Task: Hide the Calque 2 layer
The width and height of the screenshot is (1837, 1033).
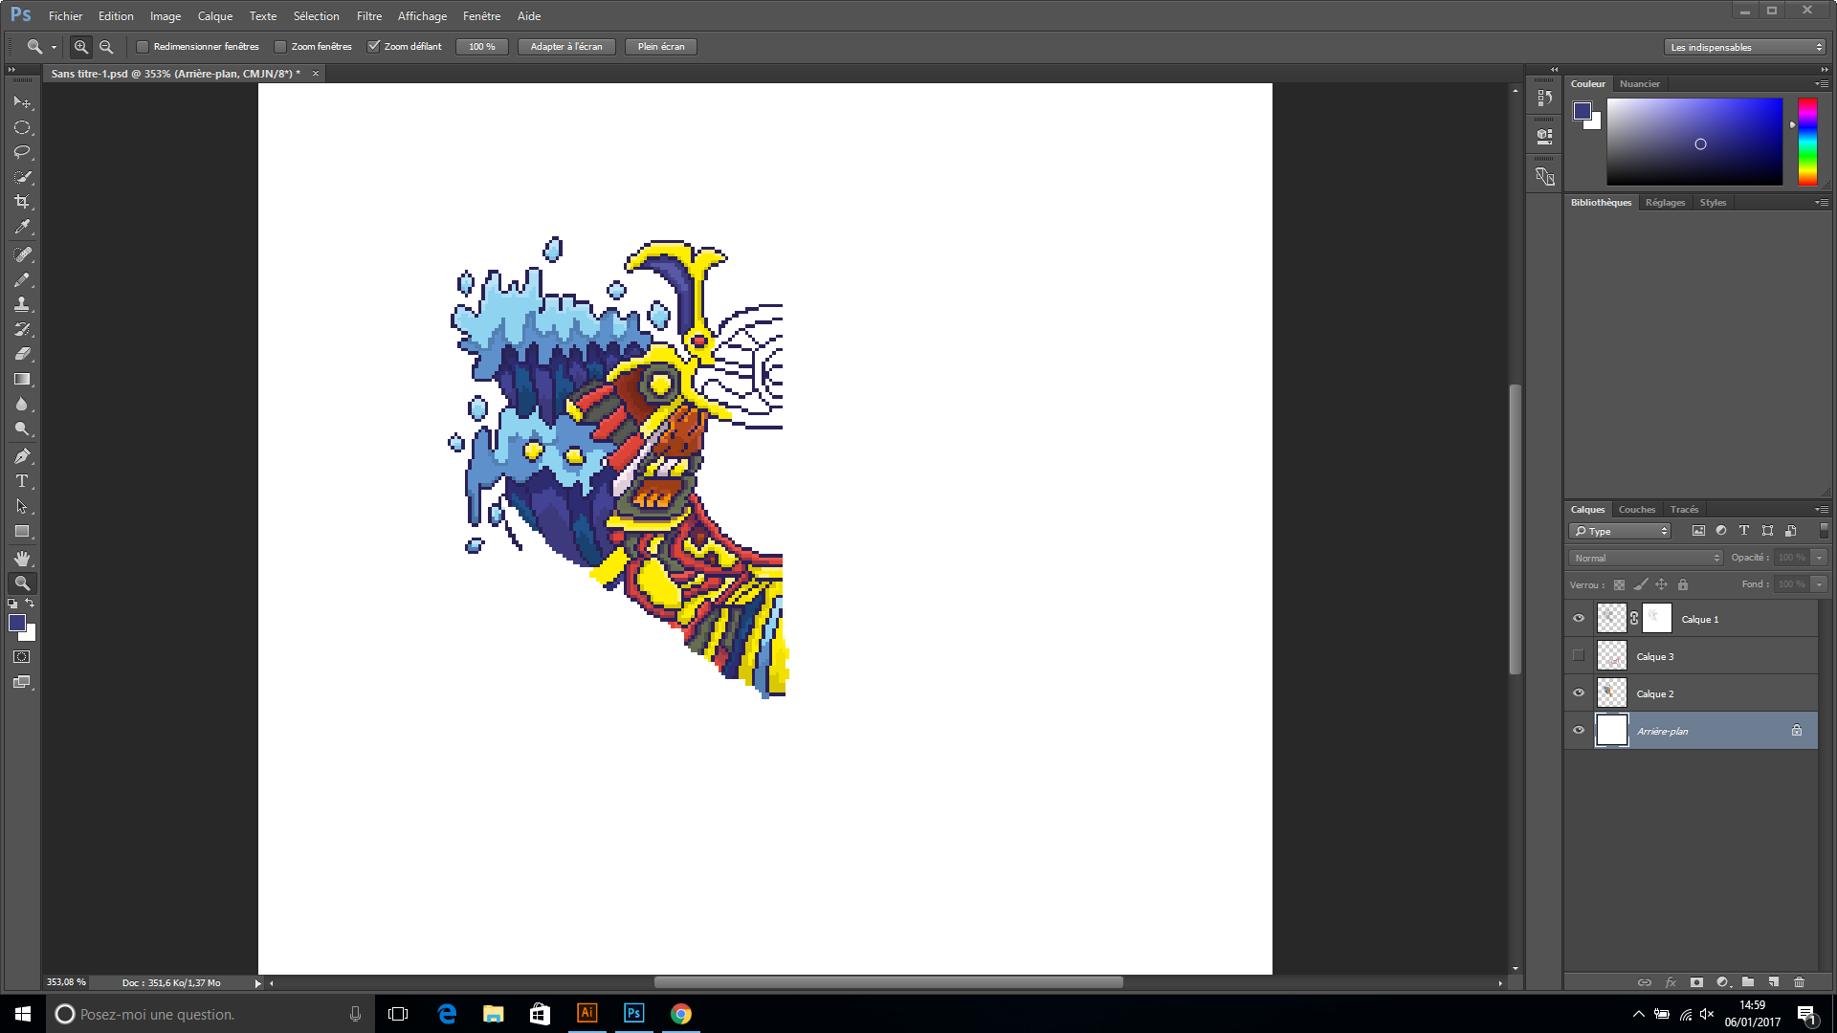Action: click(x=1579, y=693)
